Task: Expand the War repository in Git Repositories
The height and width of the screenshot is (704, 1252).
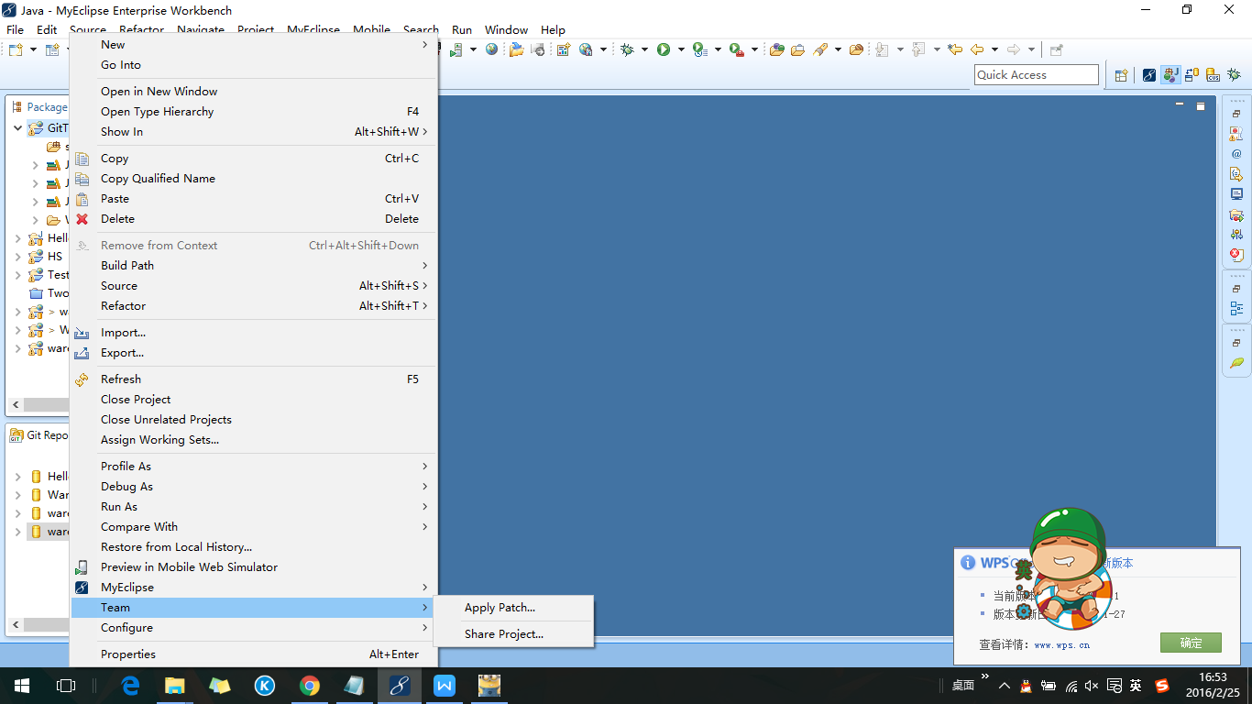Action: point(17,495)
